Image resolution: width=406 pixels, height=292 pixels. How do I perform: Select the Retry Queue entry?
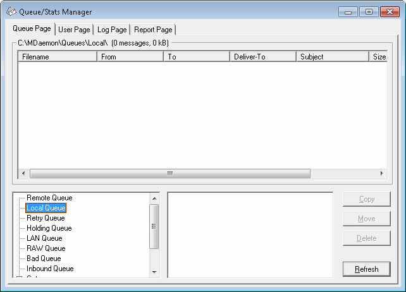pos(46,218)
